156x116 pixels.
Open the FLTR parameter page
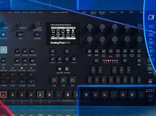pos(118,51)
